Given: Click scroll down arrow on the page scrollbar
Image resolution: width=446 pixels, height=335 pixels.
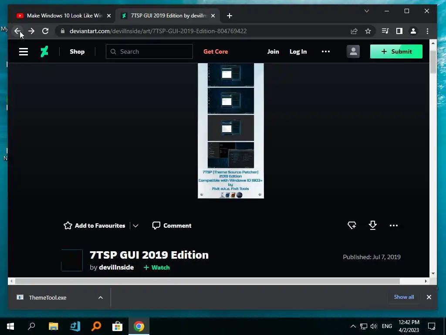Looking at the screenshot, I should 433,273.
